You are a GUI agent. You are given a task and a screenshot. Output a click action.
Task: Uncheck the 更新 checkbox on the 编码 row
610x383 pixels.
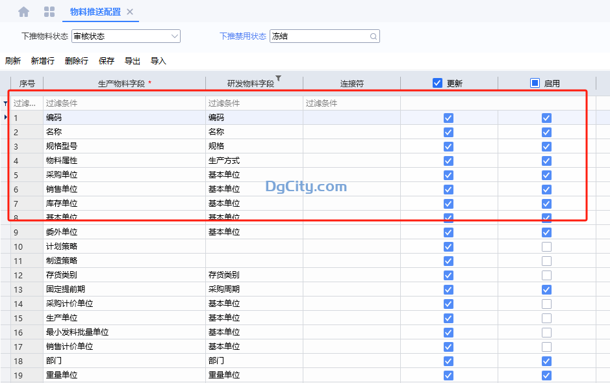(448, 118)
